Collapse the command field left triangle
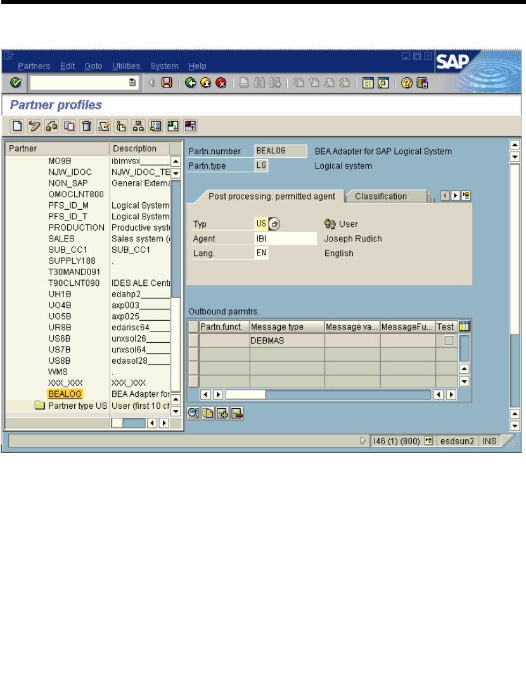Image resolution: width=526 pixels, height=682 pixels. [x=151, y=82]
